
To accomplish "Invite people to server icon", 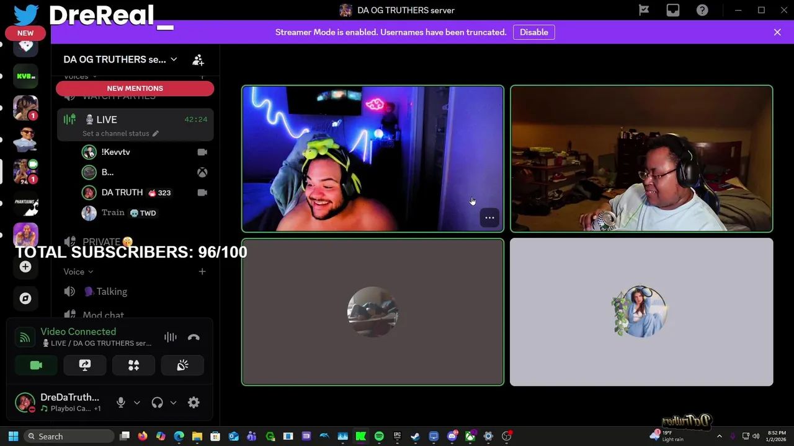I will point(198,59).
